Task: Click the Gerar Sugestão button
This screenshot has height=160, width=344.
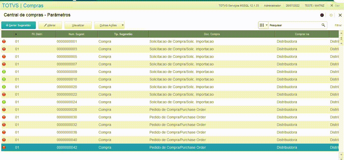Action: [18, 25]
